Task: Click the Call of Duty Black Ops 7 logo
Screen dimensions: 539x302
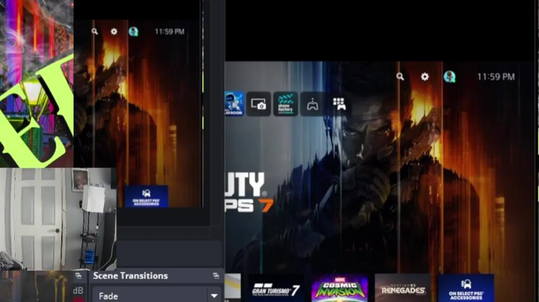Action: [249, 192]
